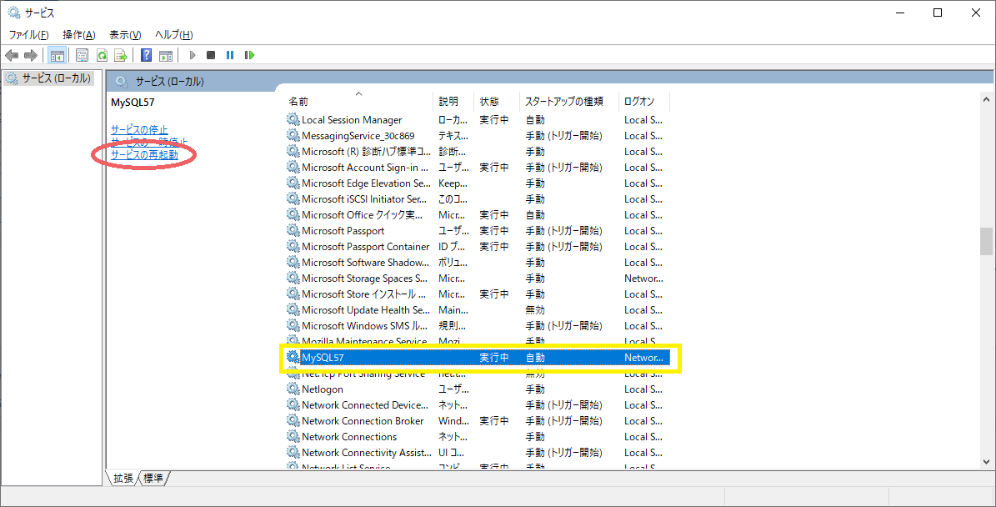Click the サービスの再起動 link

coord(144,154)
